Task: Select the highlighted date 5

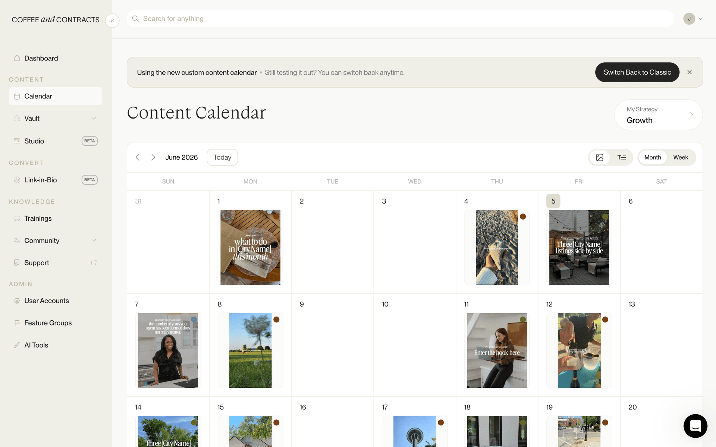Action: [x=553, y=201]
